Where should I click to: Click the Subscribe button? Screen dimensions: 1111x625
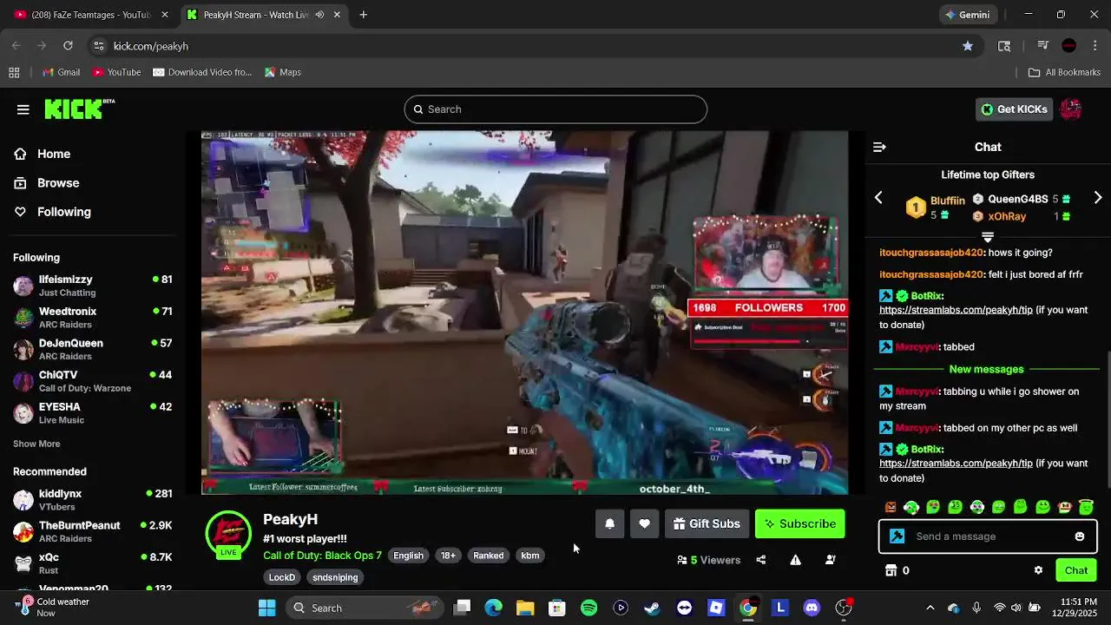click(799, 523)
